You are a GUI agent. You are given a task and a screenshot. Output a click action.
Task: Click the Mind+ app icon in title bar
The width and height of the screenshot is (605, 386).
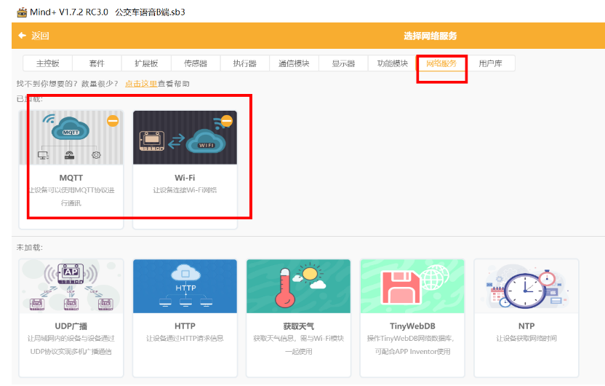(x=22, y=12)
